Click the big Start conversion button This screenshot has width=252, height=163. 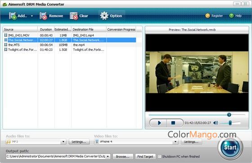230,147
